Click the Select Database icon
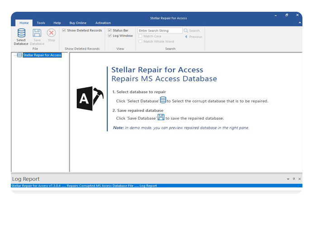 click(21, 33)
